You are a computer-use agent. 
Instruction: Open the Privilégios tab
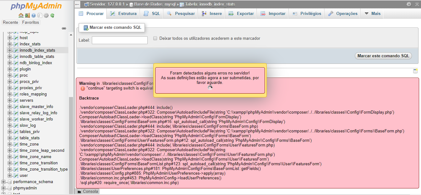coord(307,13)
